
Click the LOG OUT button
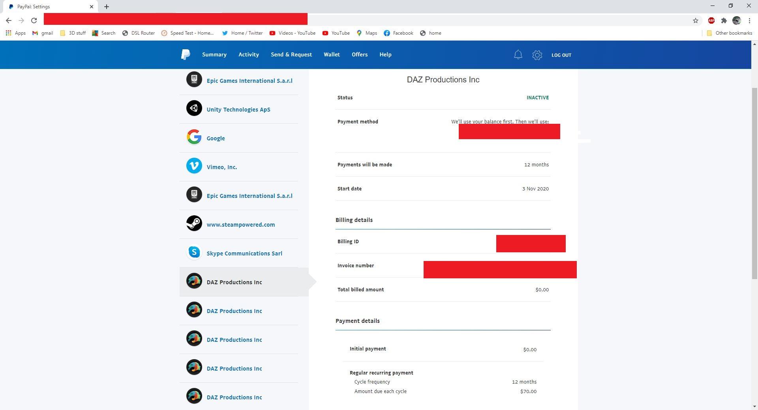[x=561, y=55]
